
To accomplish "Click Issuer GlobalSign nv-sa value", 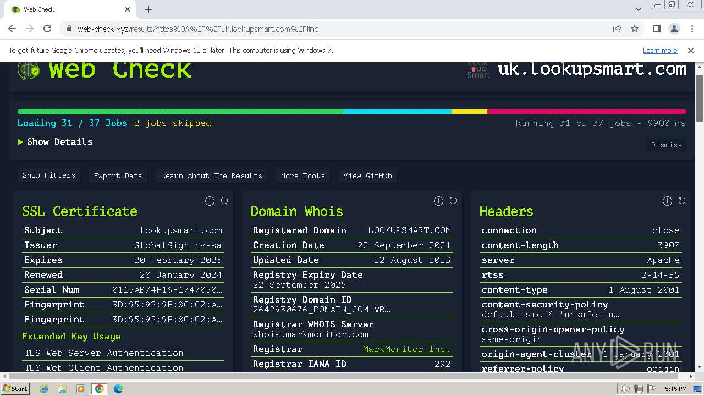I will [x=178, y=245].
